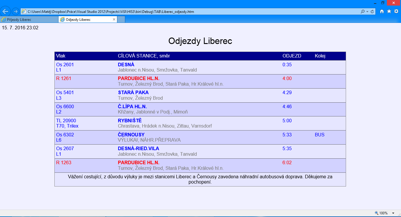Click the PARDUBICE HL.N. destination at 4:00
This screenshot has height=217, width=401.
[138, 79]
